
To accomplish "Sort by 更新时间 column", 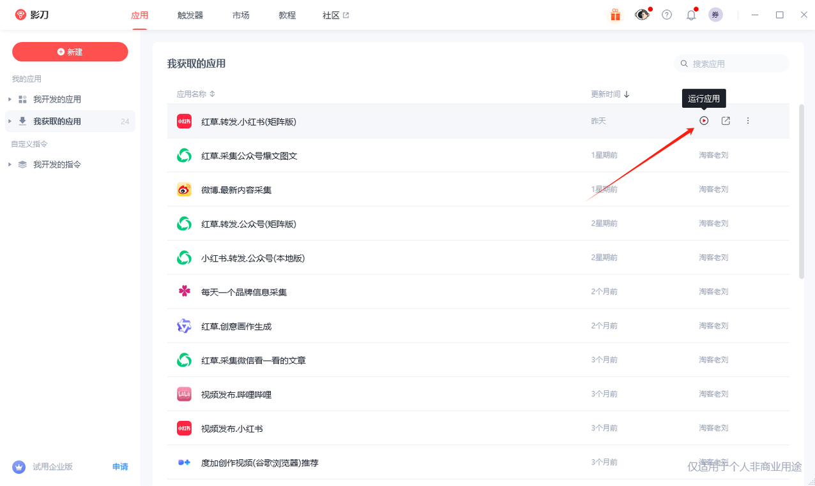I will (x=610, y=94).
